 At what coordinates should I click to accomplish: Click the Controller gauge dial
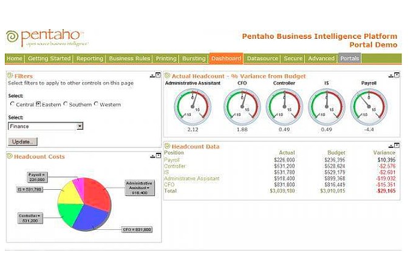[x=284, y=107]
